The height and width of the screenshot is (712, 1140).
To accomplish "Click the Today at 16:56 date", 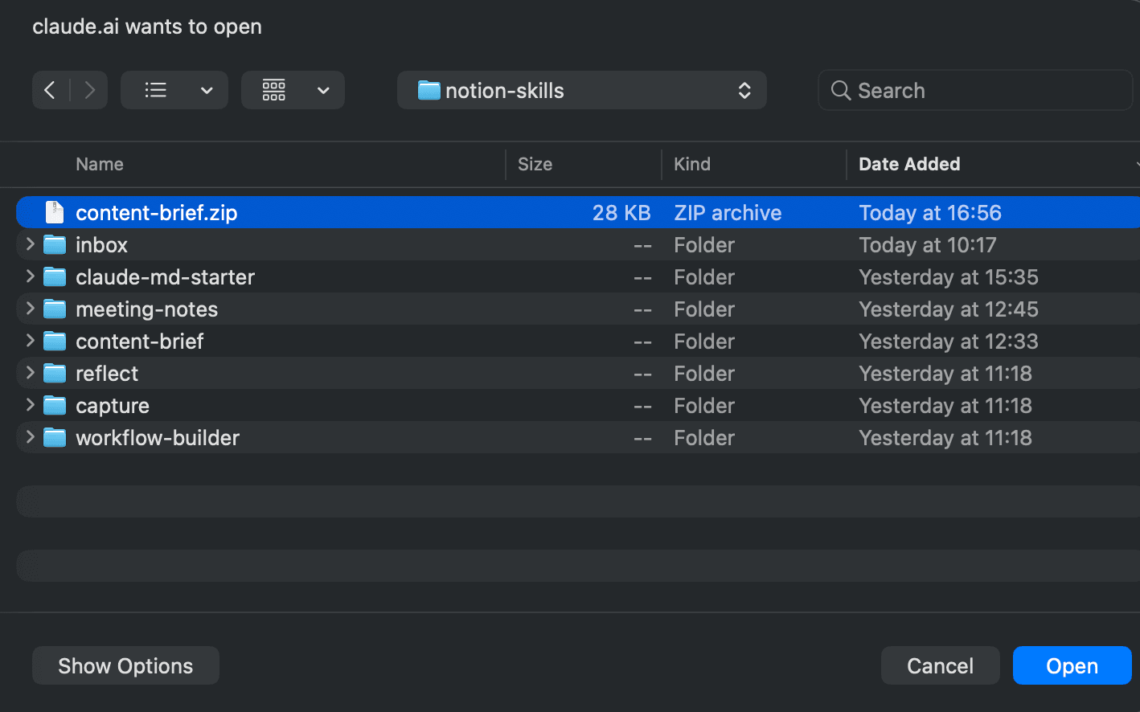I will (x=930, y=212).
